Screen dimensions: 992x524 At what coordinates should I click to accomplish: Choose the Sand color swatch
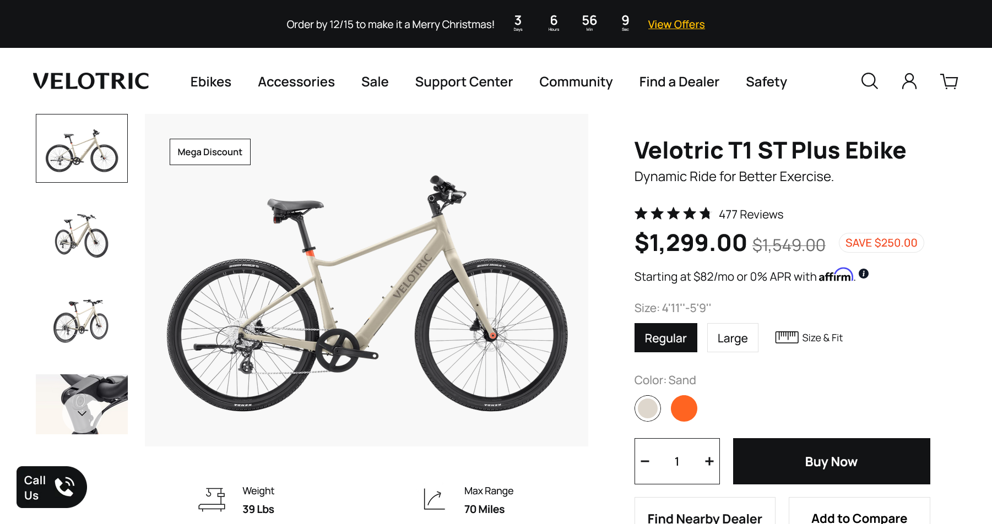(648, 408)
